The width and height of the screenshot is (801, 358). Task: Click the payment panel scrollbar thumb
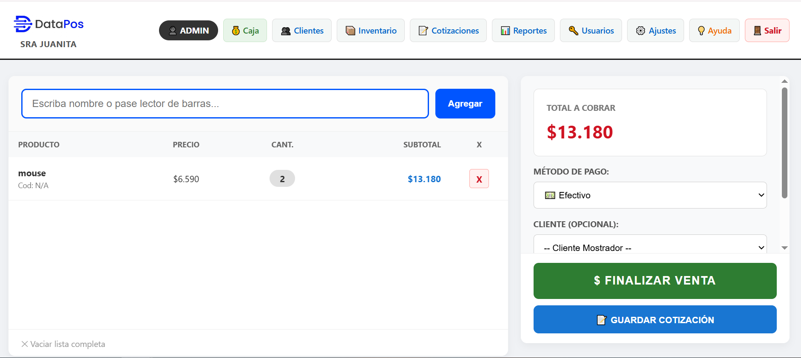click(784, 143)
